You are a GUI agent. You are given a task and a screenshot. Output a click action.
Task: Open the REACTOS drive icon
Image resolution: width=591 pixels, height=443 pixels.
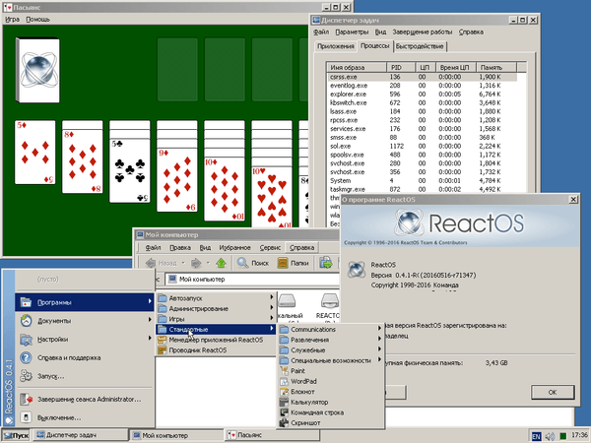coord(329,306)
